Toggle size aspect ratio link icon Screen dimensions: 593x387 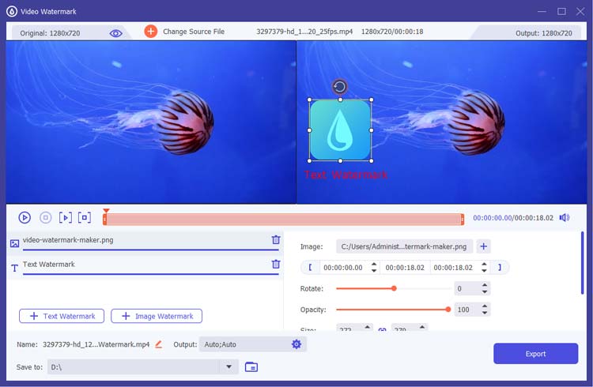click(x=383, y=329)
